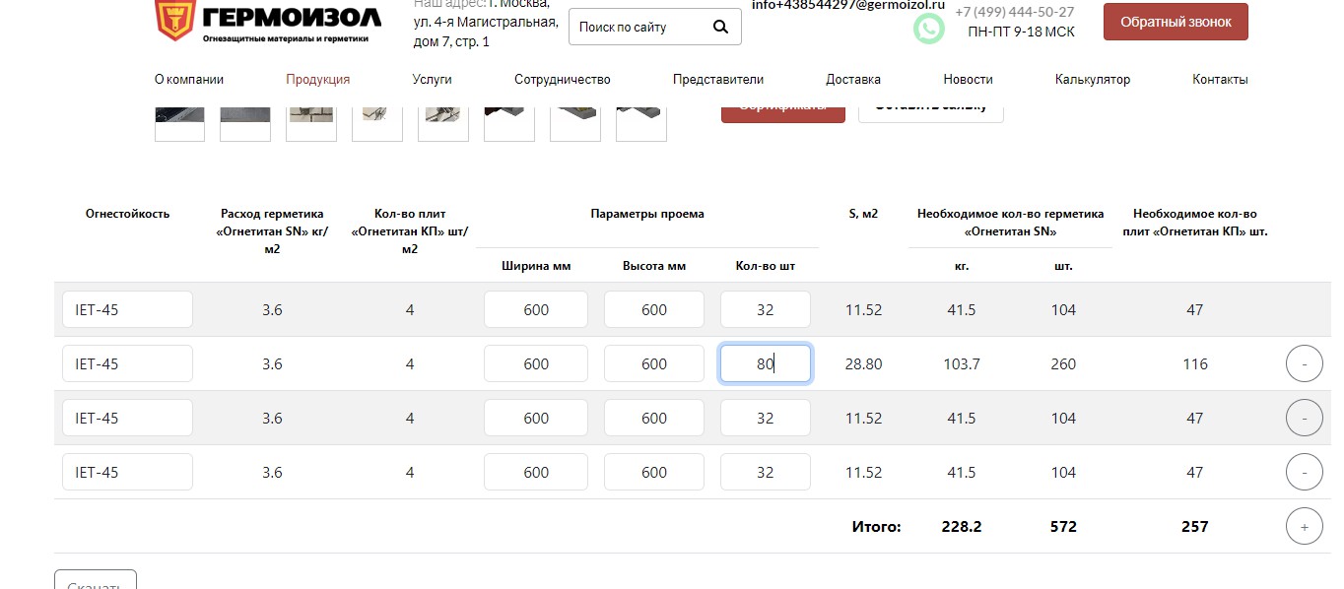Go to the Сотрудничество page
1344x589 pixels.
tap(563, 79)
